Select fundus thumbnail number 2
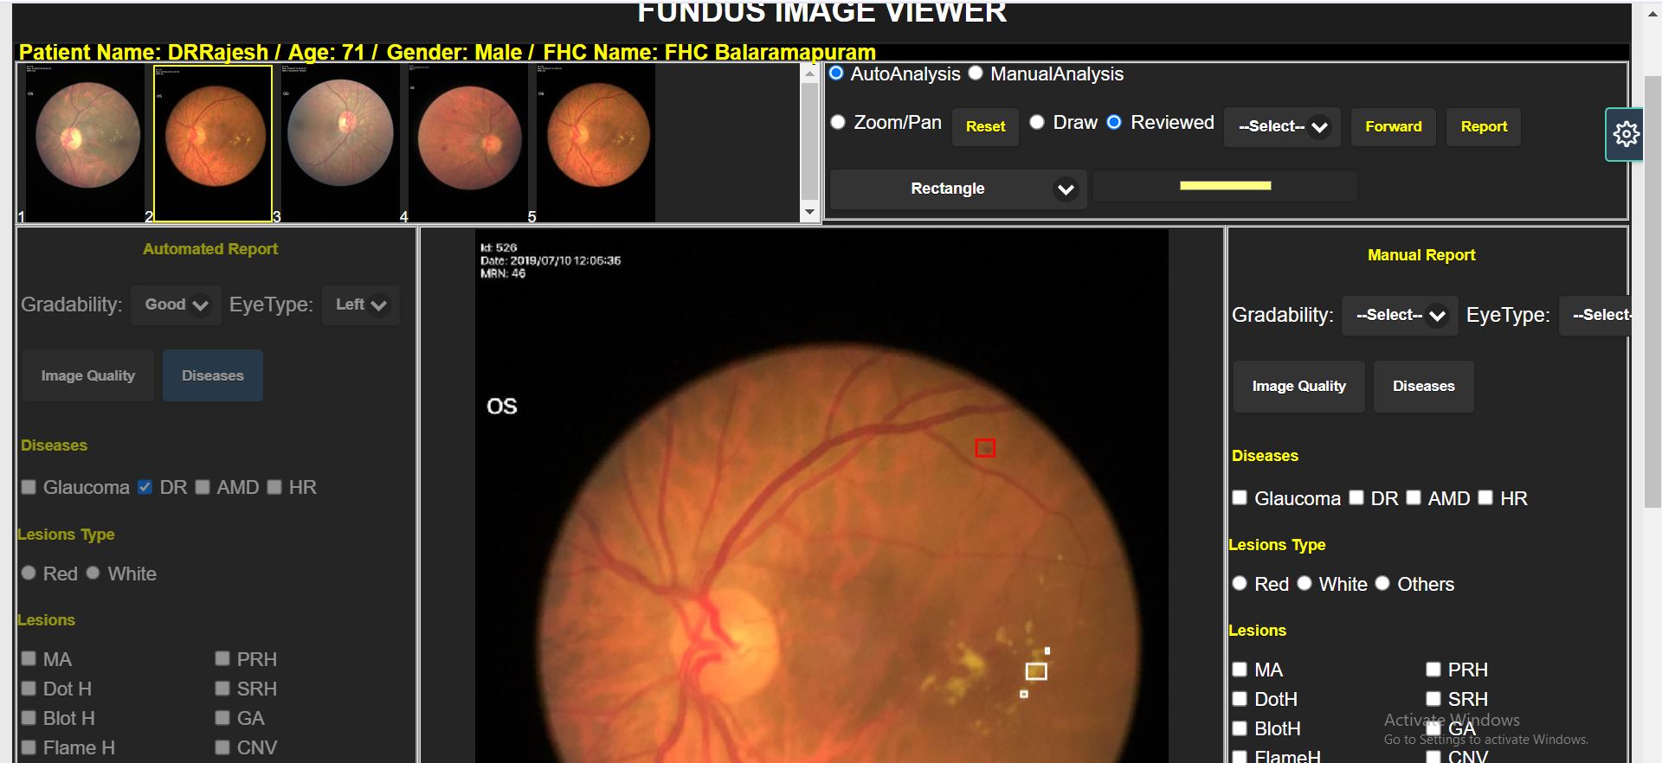The image size is (1662, 763). coord(213,143)
